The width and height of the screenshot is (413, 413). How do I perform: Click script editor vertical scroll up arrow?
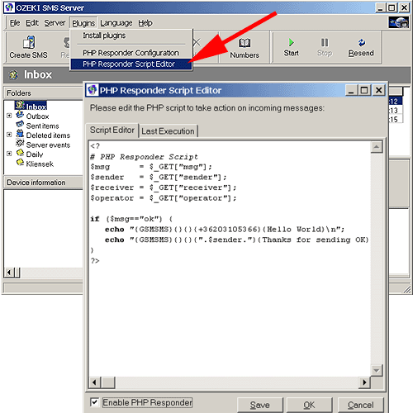pyautogui.click(x=376, y=147)
